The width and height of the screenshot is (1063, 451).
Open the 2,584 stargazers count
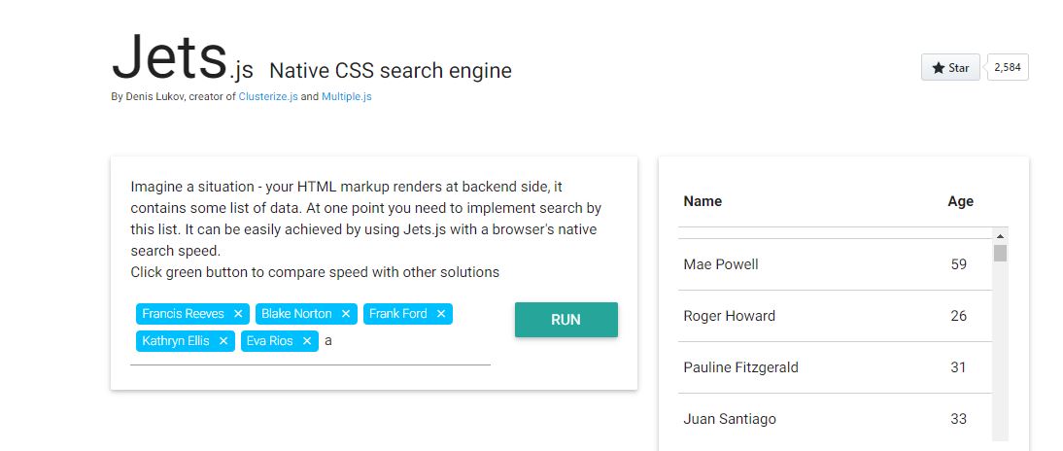(1008, 67)
